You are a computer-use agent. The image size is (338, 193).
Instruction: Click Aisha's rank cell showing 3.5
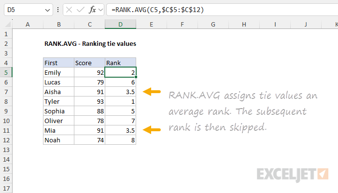coord(121,92)
